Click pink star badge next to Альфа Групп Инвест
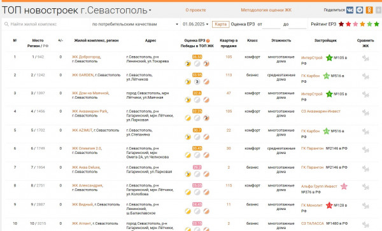Viewport: 382px width, 231px height. [344, 186]
